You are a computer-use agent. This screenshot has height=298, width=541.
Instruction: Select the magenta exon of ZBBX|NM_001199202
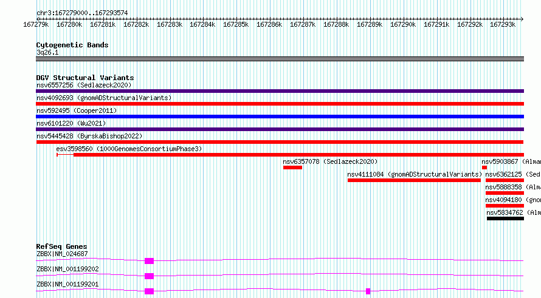click(x=149, y=276)
